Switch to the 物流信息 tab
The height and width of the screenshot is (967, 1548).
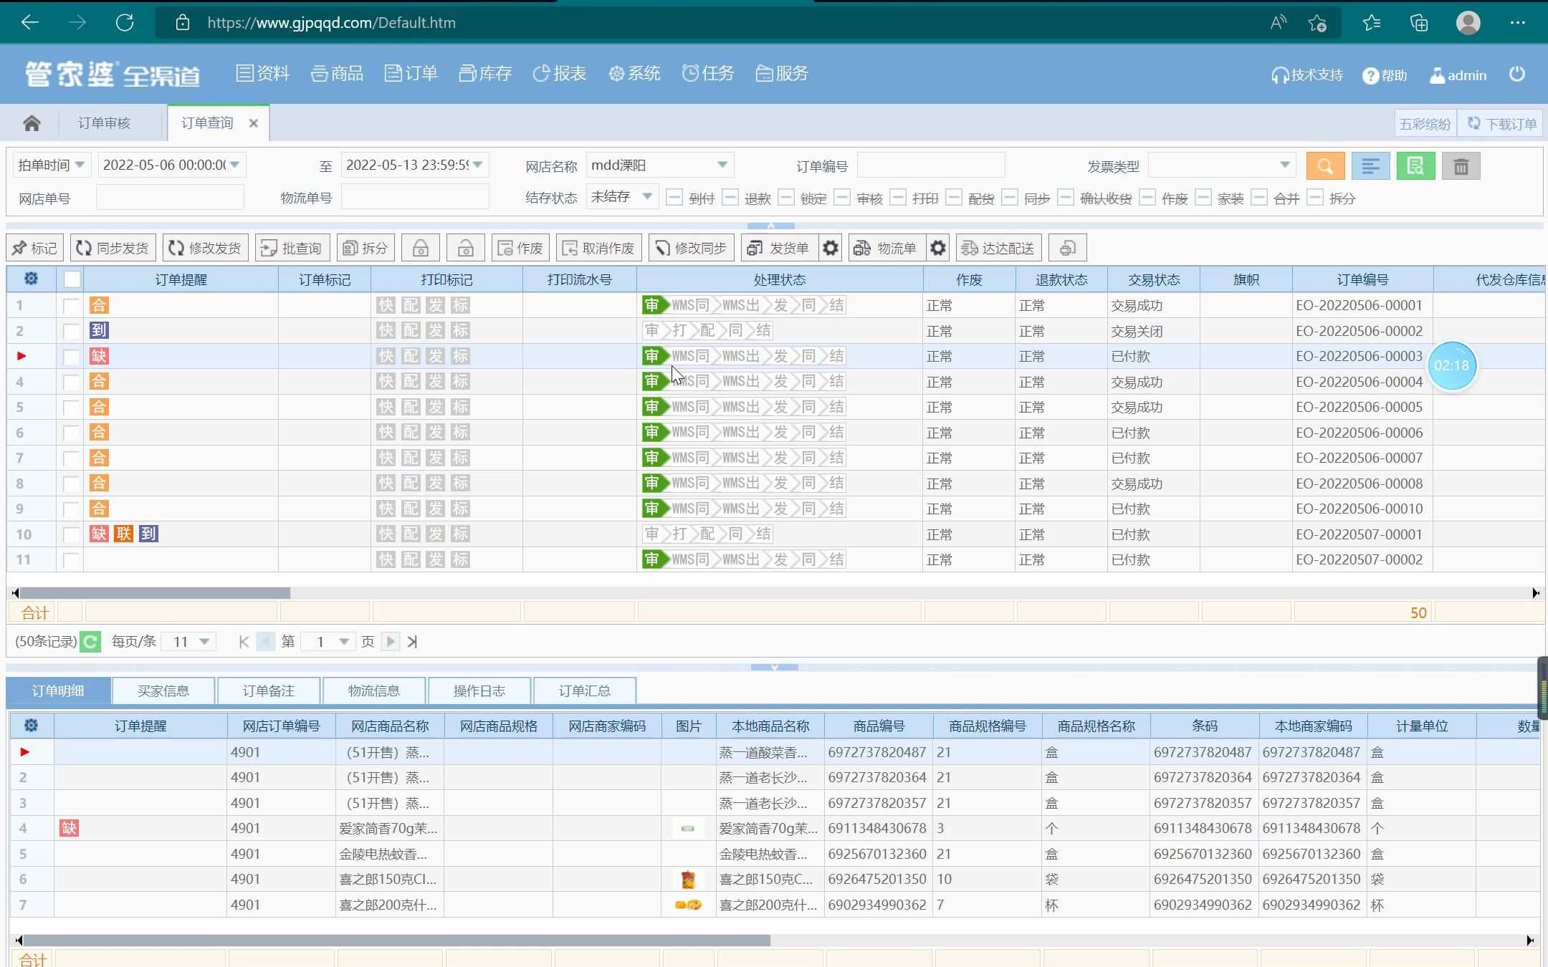[x=373, y=691]
